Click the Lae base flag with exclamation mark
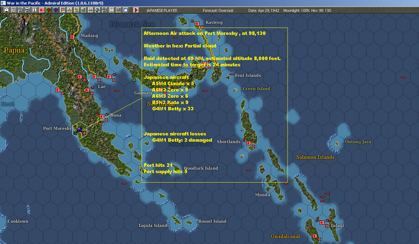The image size is (419, 244). point(87,90)
